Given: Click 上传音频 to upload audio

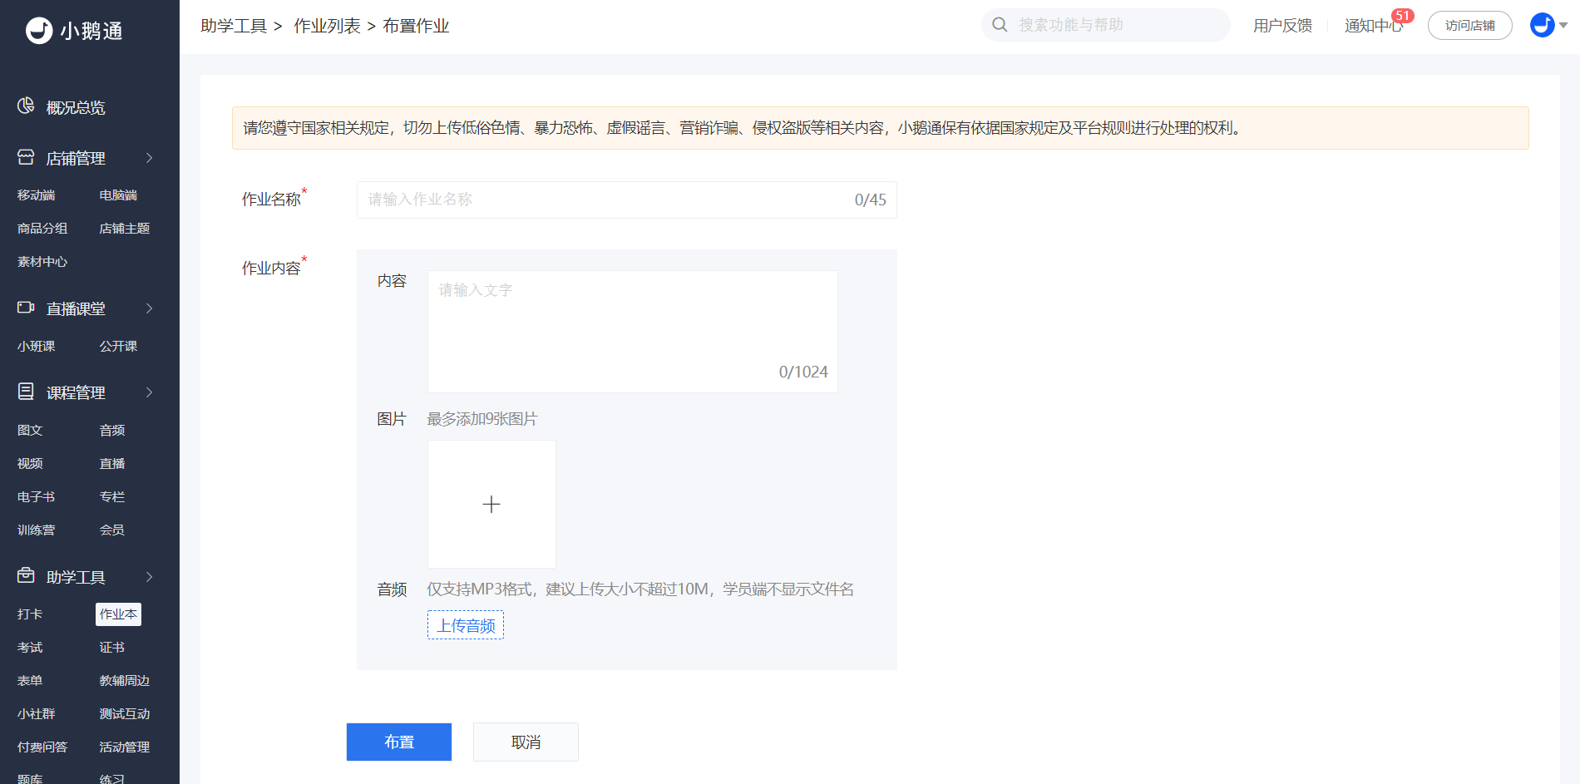Looking at the screenshot, I should coord(466,625).
